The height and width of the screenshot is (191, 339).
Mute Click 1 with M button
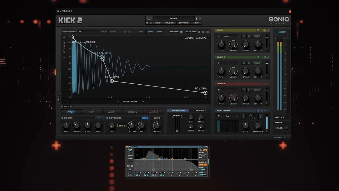[x=265, y=30]
